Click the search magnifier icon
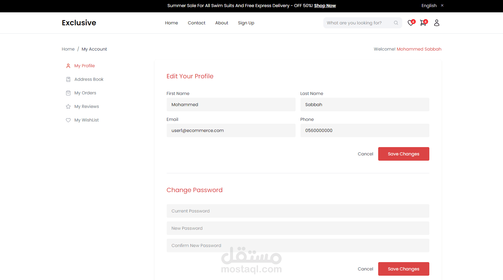This screenshot has width=503, height=280. [396, 23]
